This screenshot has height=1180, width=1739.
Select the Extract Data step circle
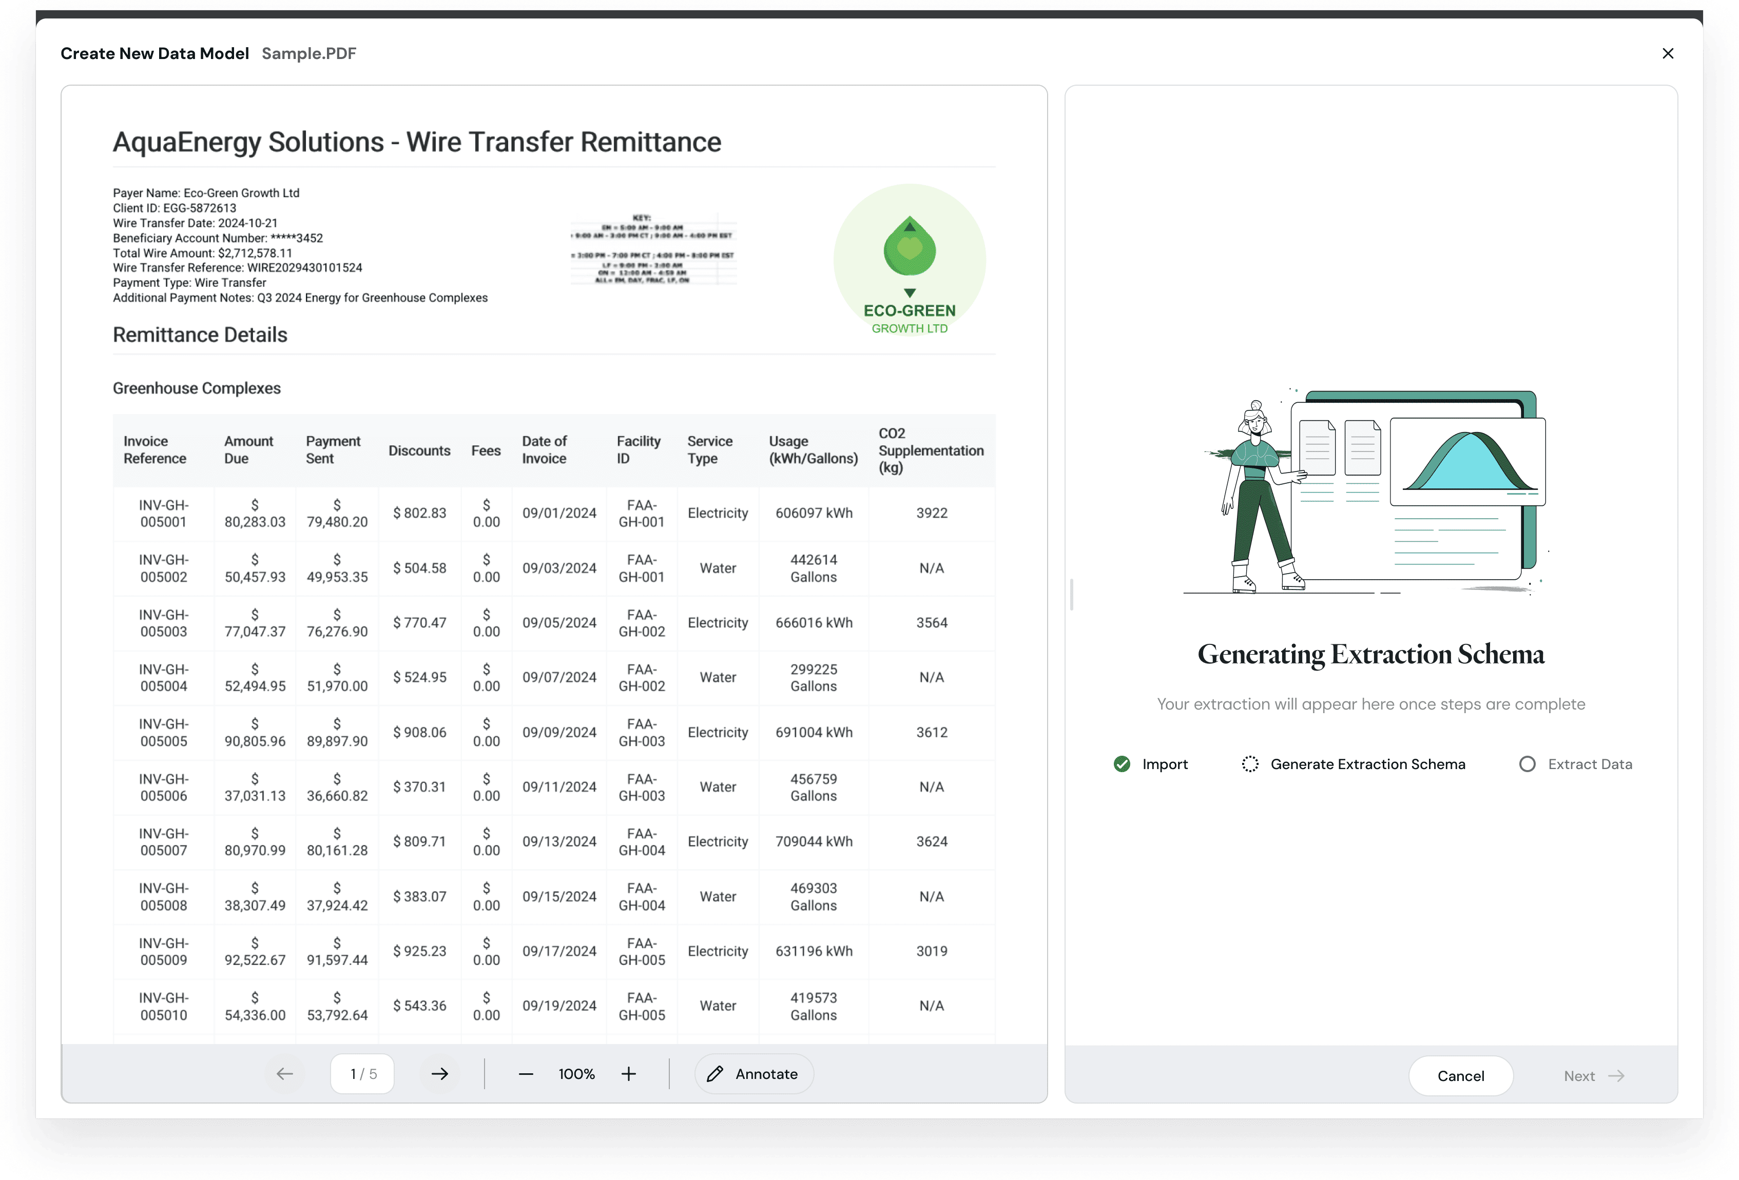click(x=1527, y=764)
